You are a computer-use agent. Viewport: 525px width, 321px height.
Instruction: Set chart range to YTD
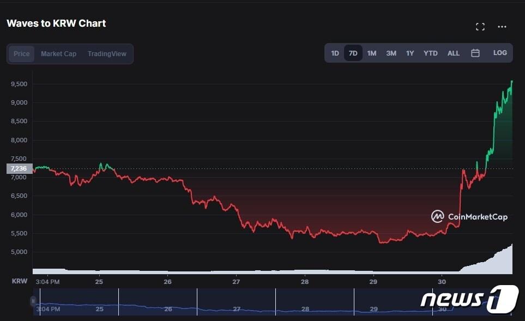[431, 53]
